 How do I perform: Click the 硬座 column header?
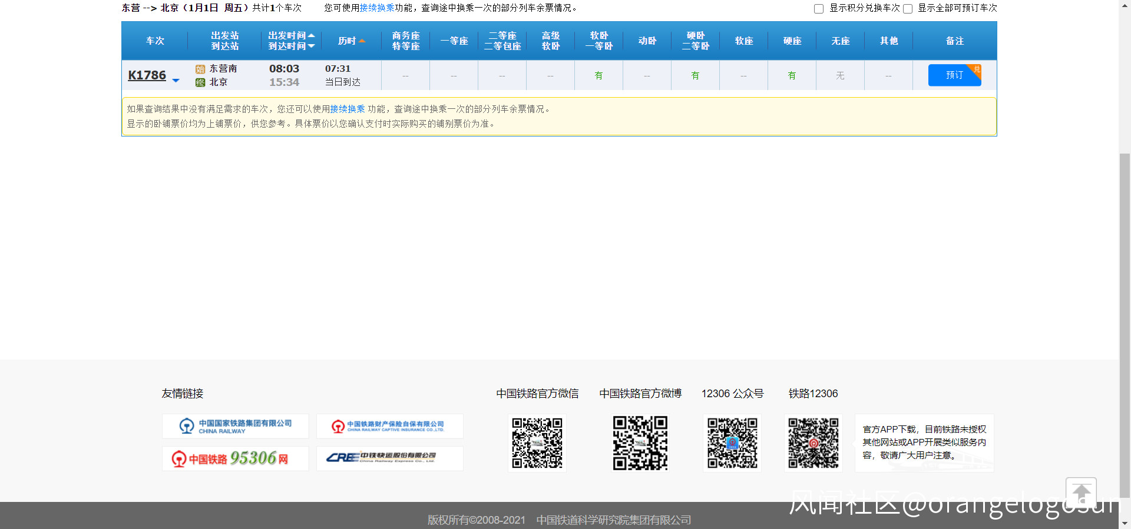(x=792, y=41)
